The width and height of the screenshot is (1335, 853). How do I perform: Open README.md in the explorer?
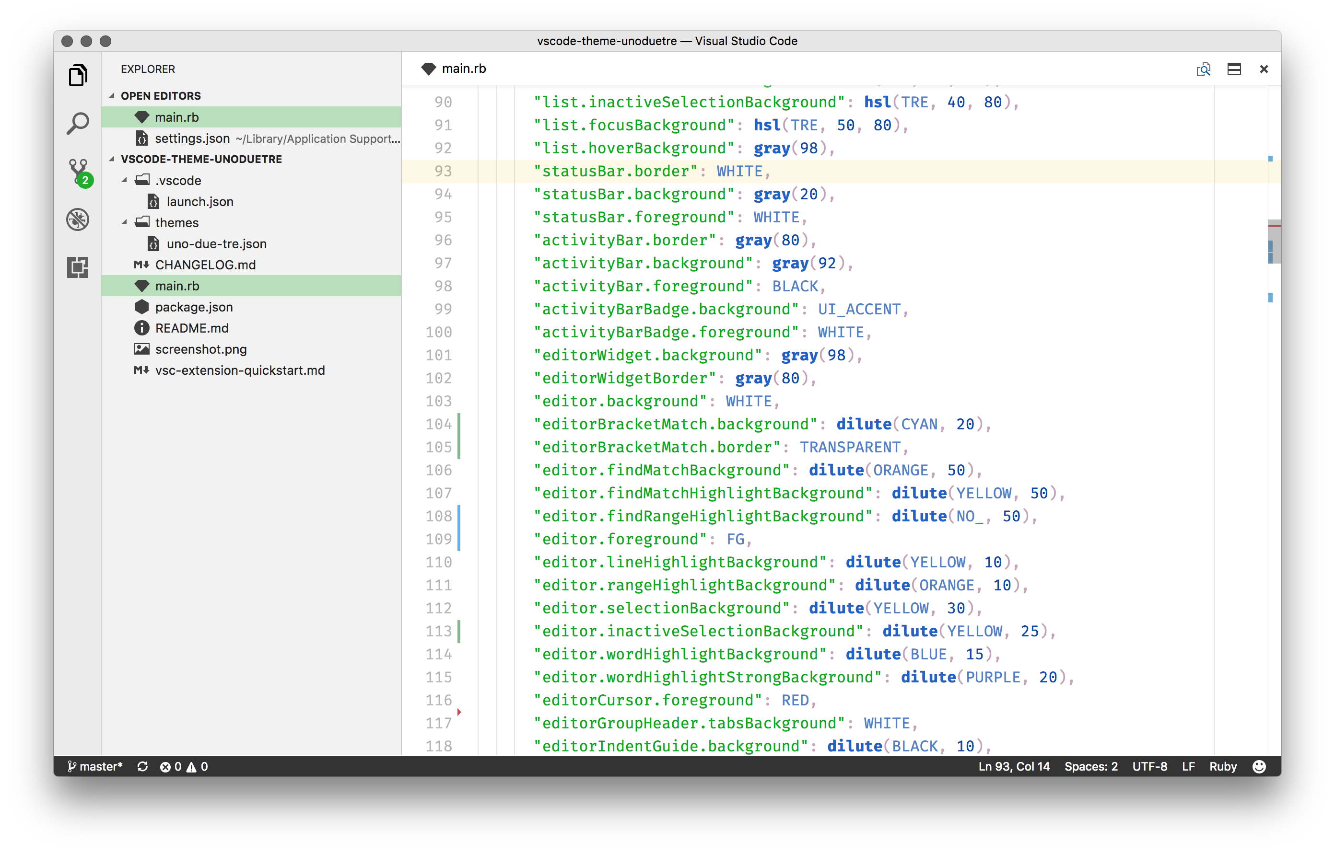[191, 328]
